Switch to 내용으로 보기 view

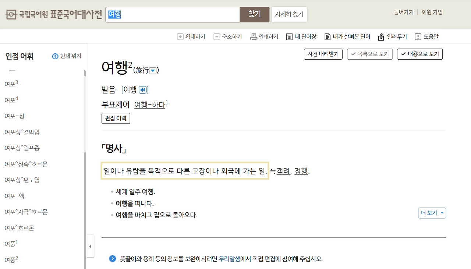pos(420,54)
